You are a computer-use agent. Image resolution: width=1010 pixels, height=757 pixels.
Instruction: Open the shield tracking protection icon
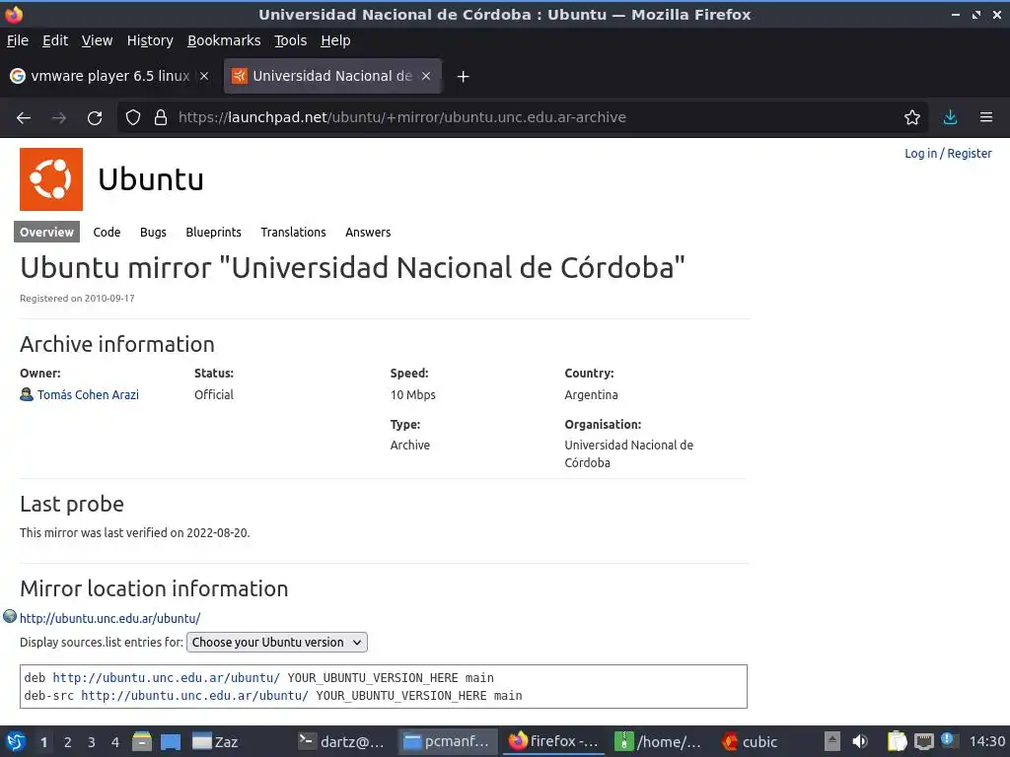click(x=133, y=117)
